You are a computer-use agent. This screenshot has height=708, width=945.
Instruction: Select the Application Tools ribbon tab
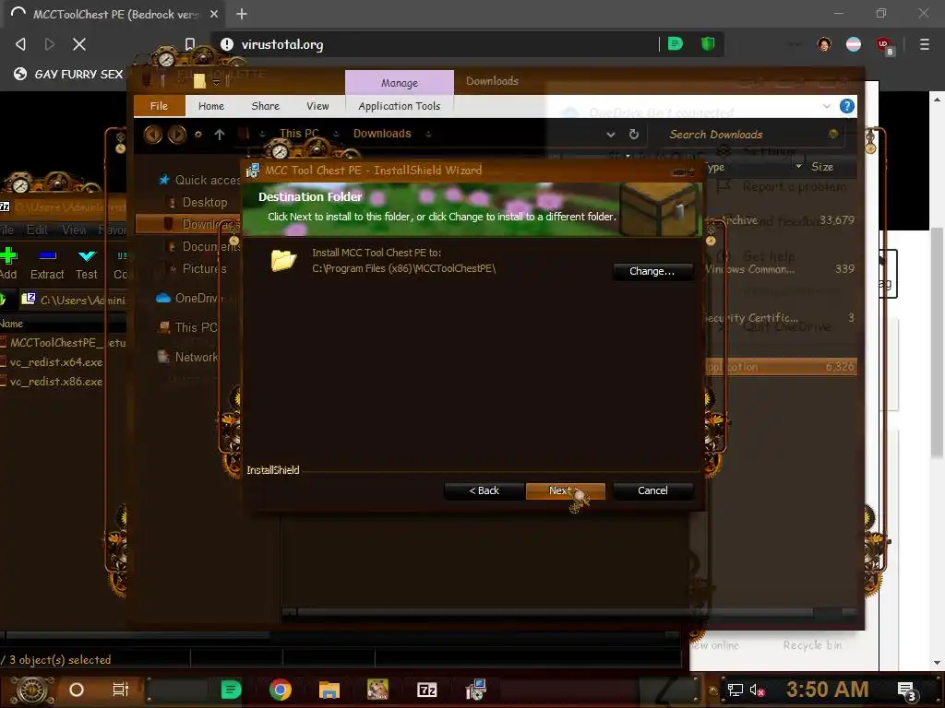click(x=399, y=106)
